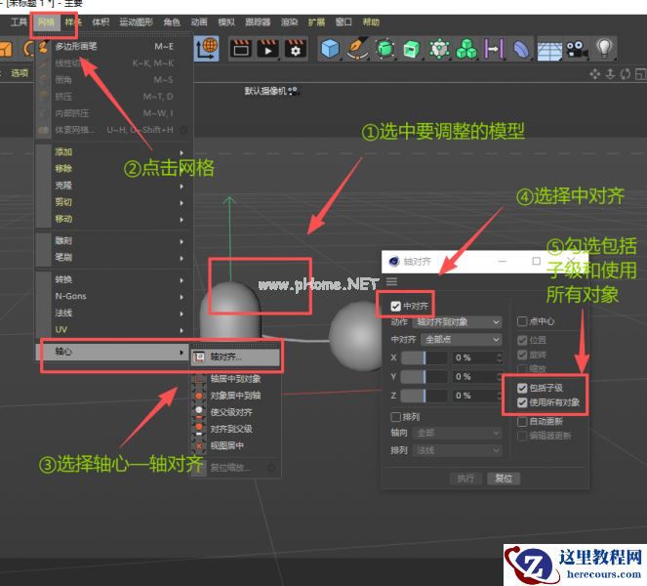Click the orange partial tool icon at the toolbar's left edge

6,49
